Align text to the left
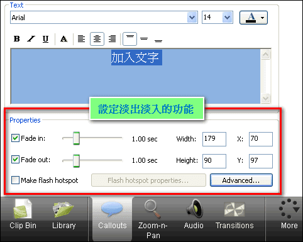The image size is (303, 242). 81,39
